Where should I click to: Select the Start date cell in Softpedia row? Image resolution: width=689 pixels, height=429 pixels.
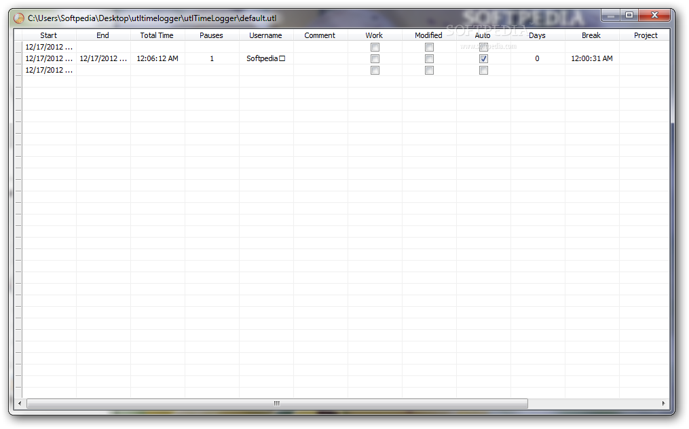[49, 58]
